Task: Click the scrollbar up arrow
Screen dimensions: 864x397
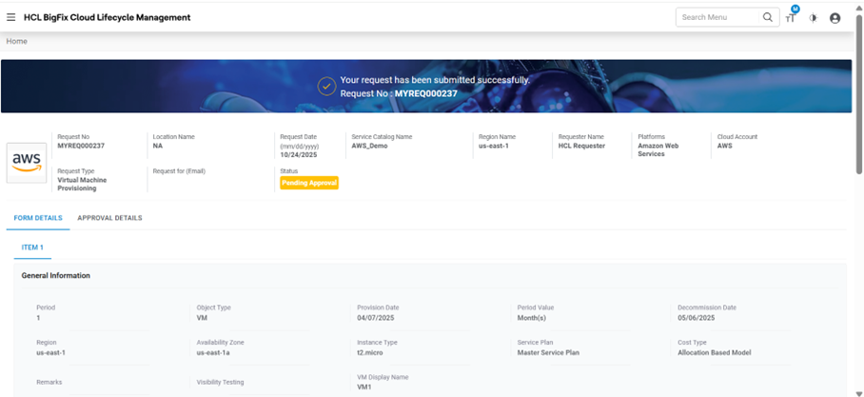Action: (859, 5)
